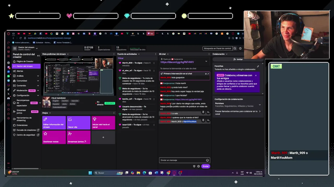Click Iniciar raid hacia el canal
Image resolution: width=334 pixels, height=187 pixels.
pos(103,123)
